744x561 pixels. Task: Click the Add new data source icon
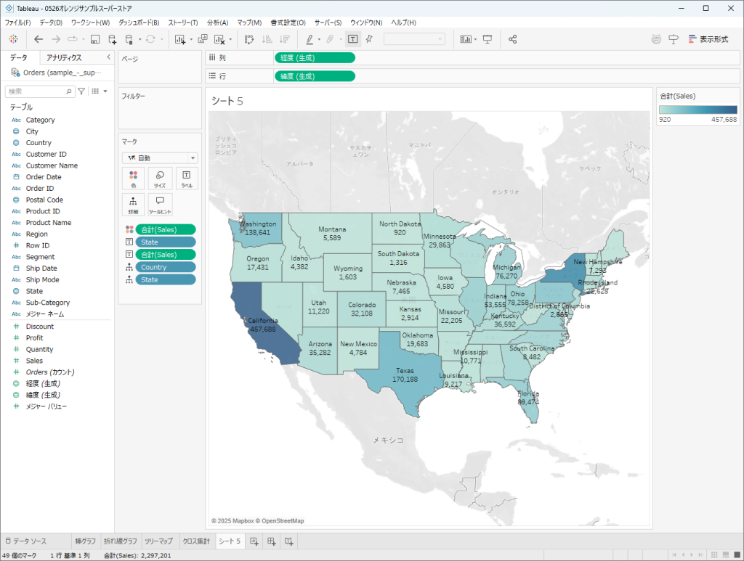click(x=112, y=39)
